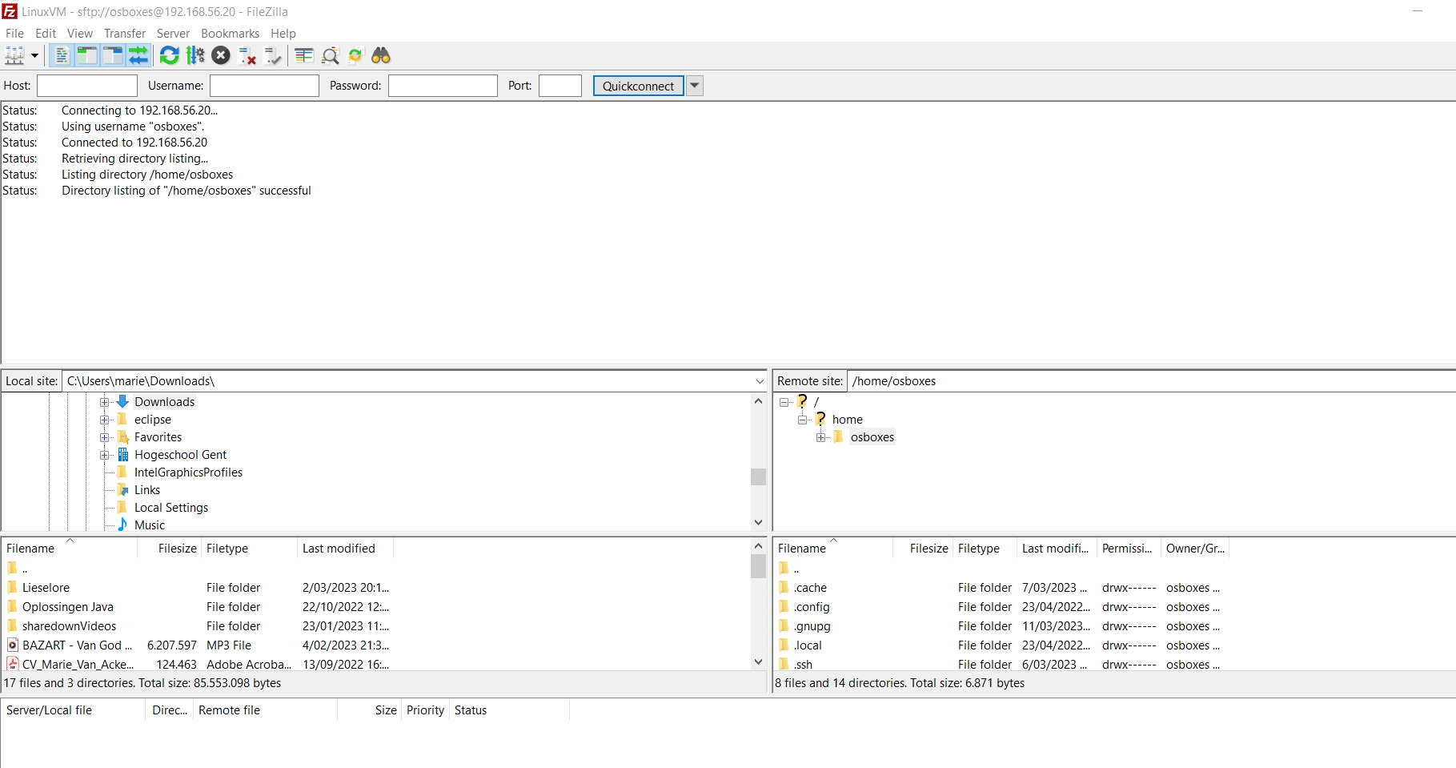The width and height of the screenshot is (1456, 768).
Task: Click the Quickconnect button
Action: [x=638, y=86]
